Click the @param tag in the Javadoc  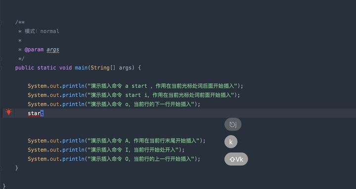pos(34,50)
